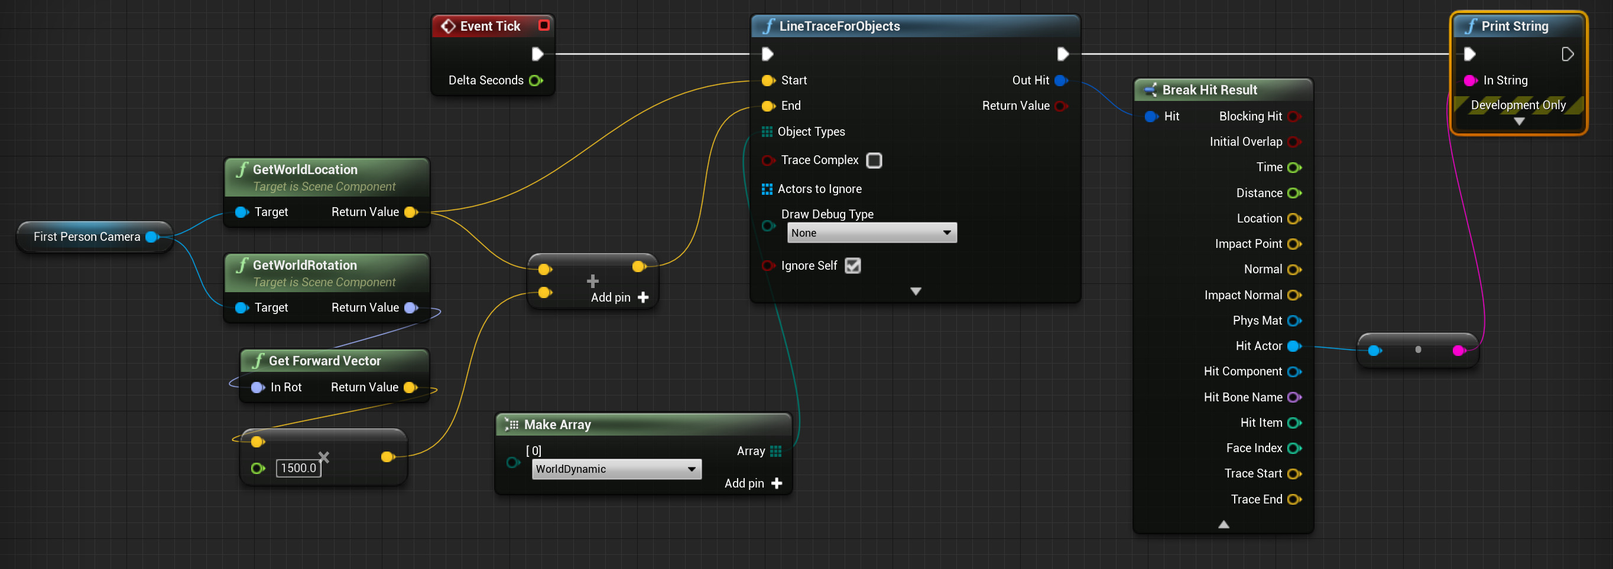Collapse the Break Hit Result pins arrow
The image size is (1613, 569).
tap(1223, 524)
